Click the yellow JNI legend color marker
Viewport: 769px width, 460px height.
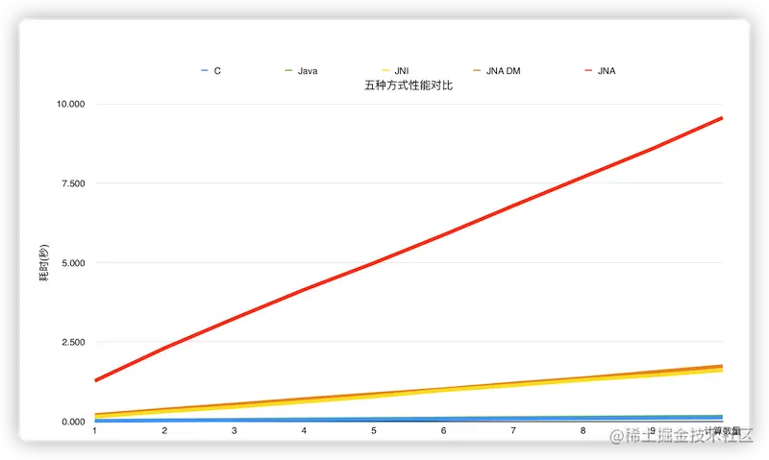[385, 71]
